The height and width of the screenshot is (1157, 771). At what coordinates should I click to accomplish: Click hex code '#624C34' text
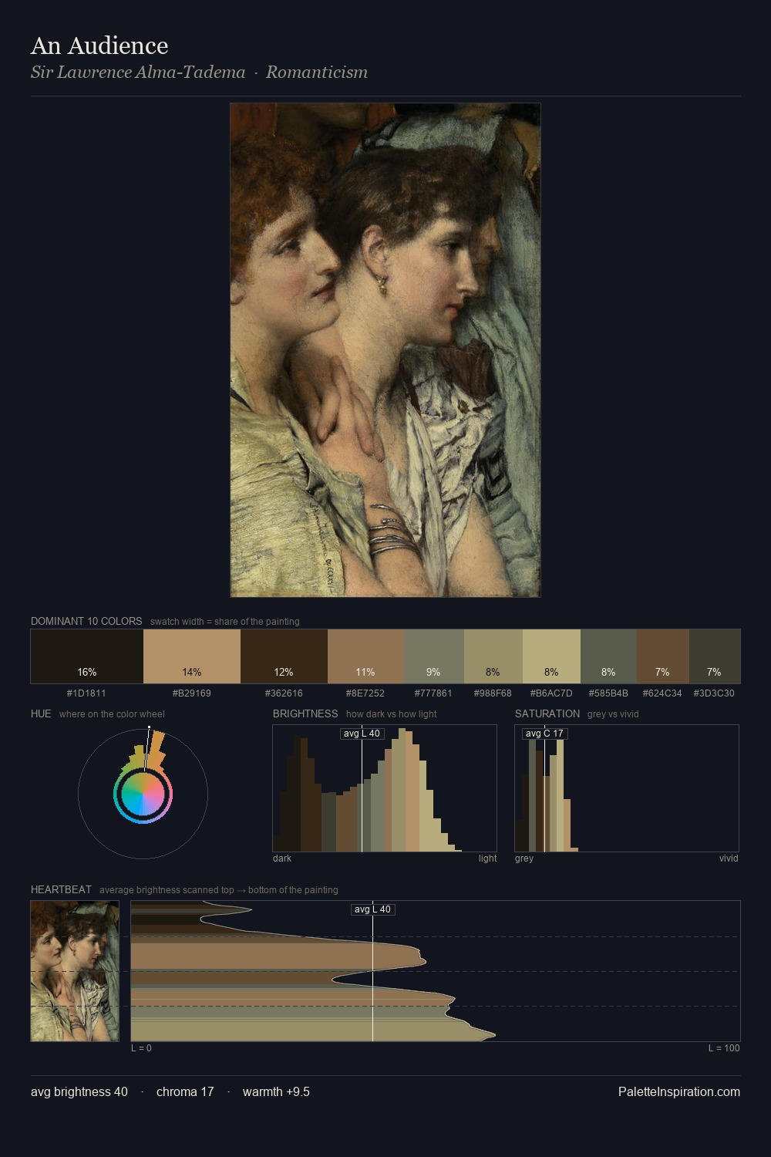tap(662, 693)
